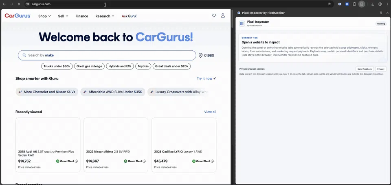Select the Toyotas chip

click(x=143, y=66)
